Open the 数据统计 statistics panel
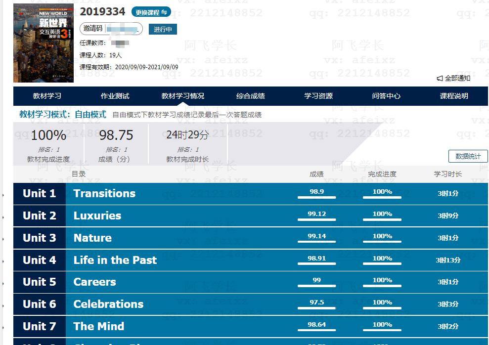Screen dimensions: 489x345 [468, 156]
